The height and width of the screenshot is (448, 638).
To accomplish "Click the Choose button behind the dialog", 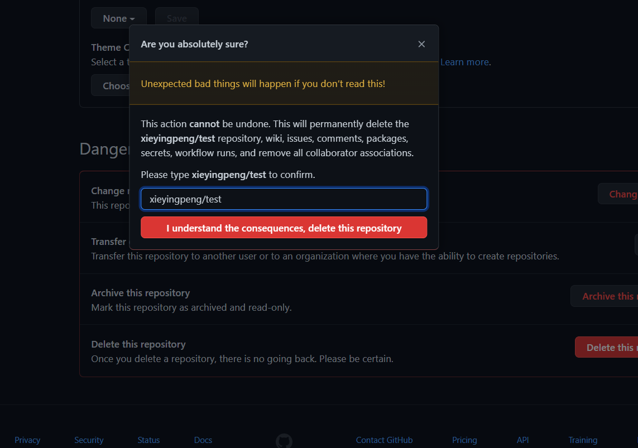I will coord(111,86).
